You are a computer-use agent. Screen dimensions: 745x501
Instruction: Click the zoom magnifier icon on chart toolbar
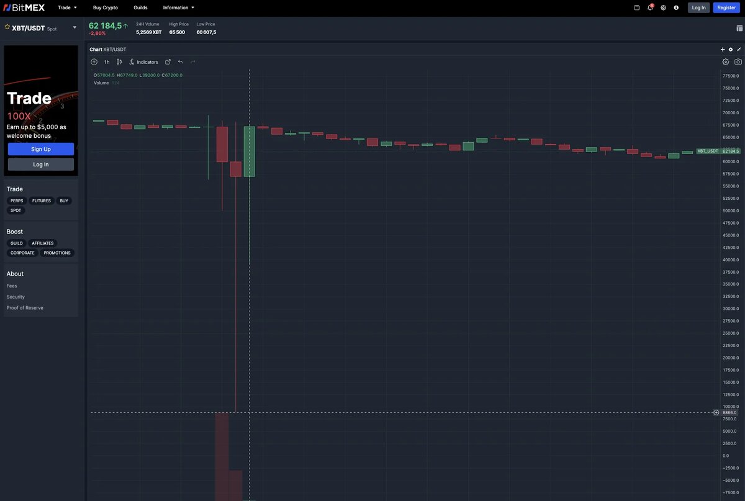[94, 62]
